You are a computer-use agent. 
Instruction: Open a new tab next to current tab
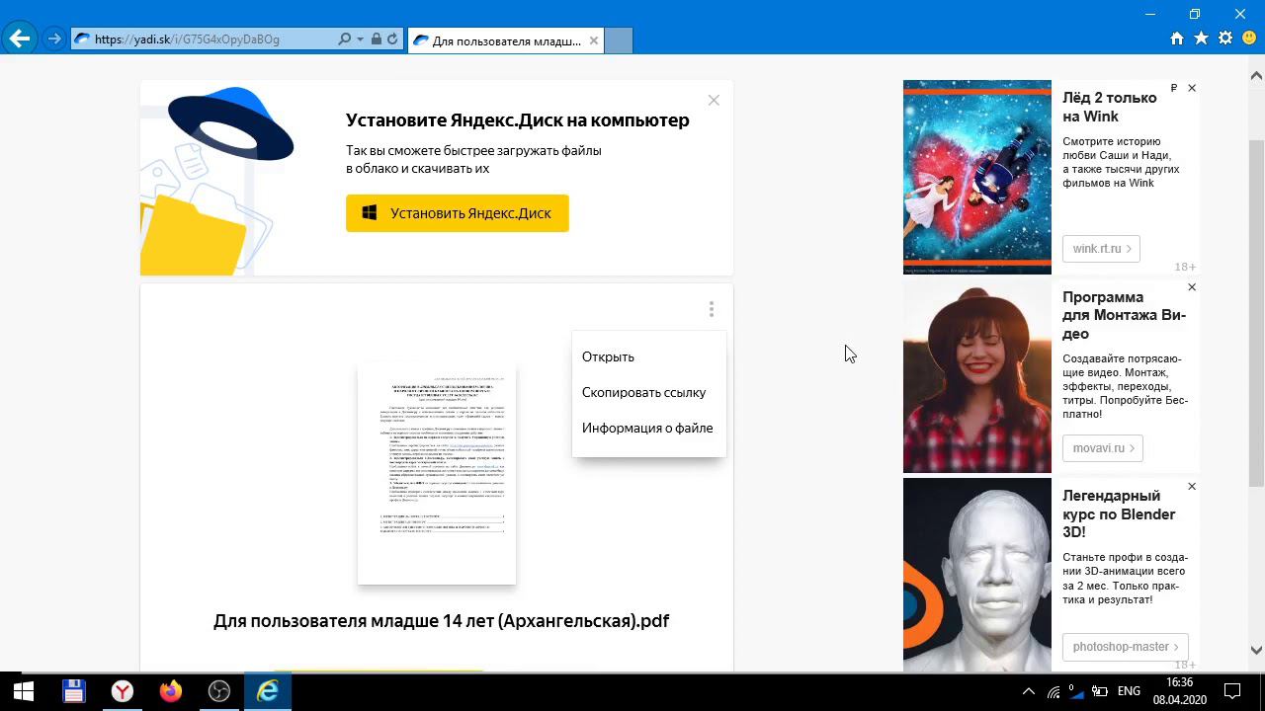[x=618, y=40]
